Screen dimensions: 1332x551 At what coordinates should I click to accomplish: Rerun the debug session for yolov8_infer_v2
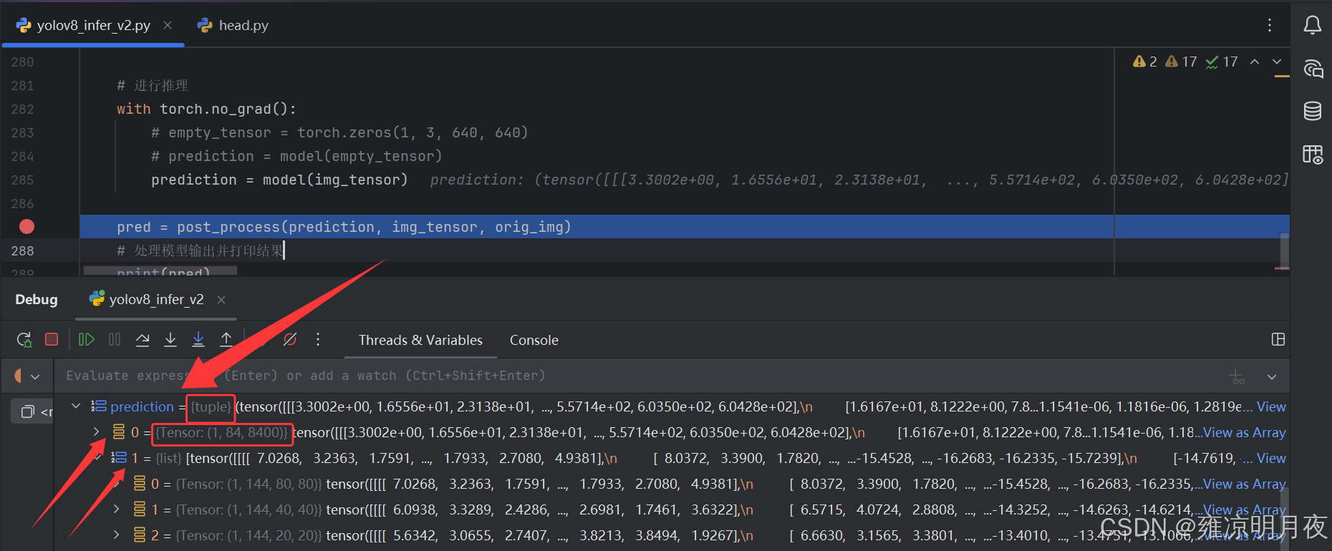pyautogui.click(x=24, y=340)
